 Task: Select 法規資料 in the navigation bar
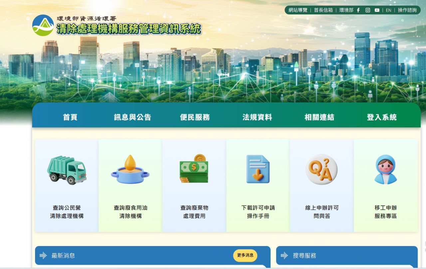(x=258, y=117)
